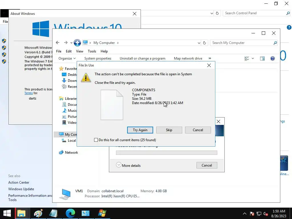Click the Up folder arrow icon

point(77,43)
